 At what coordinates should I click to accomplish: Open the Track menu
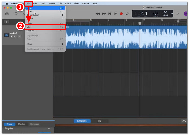43,4
